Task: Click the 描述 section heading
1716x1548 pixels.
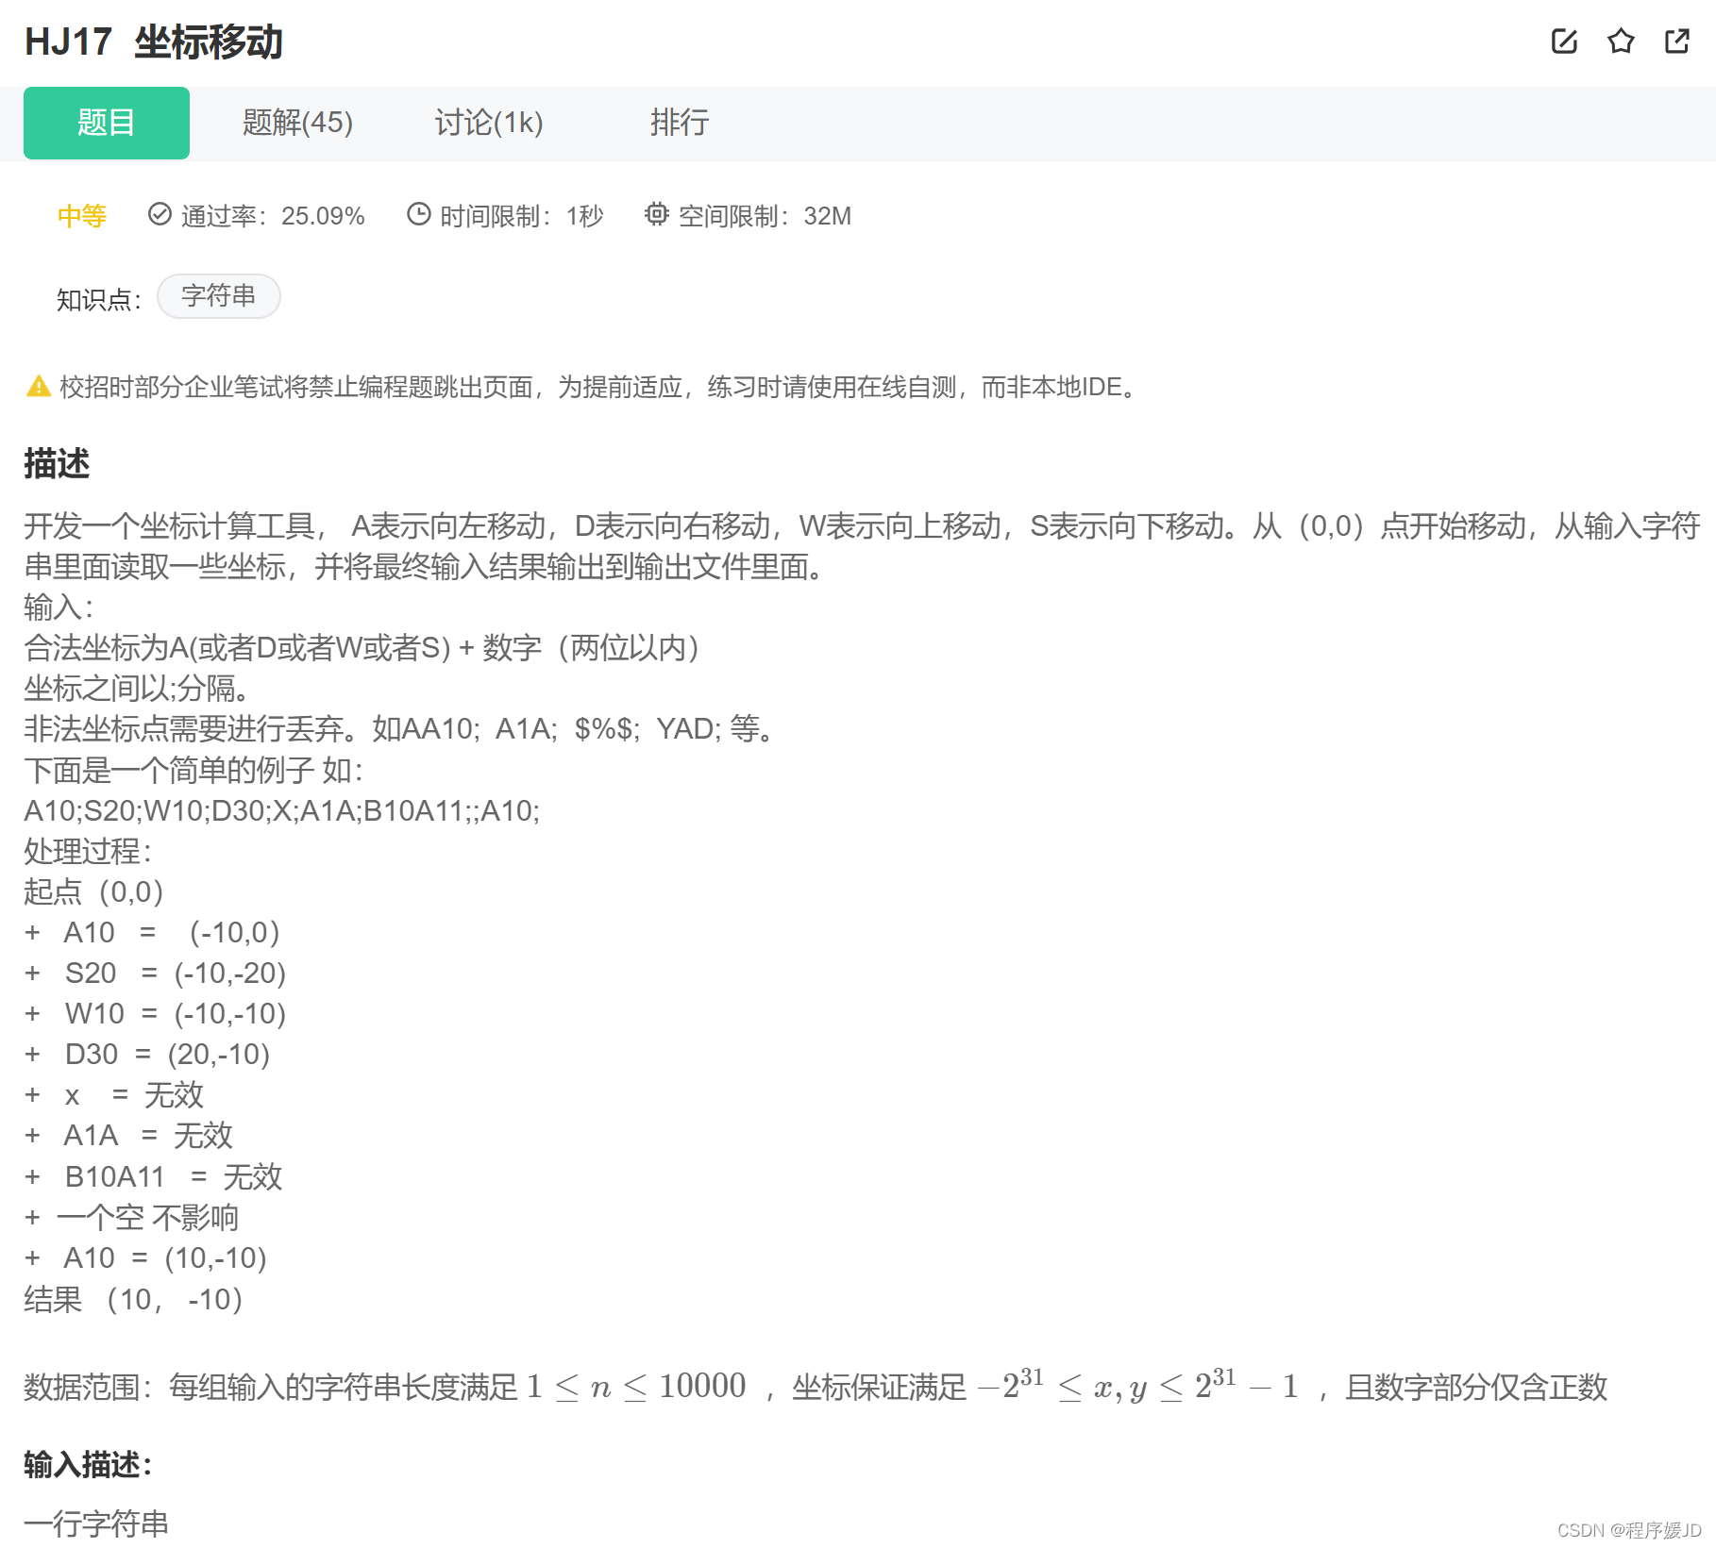Action: pos(58,463)
